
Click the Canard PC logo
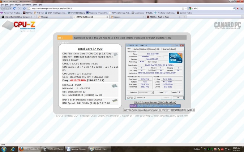227,25
